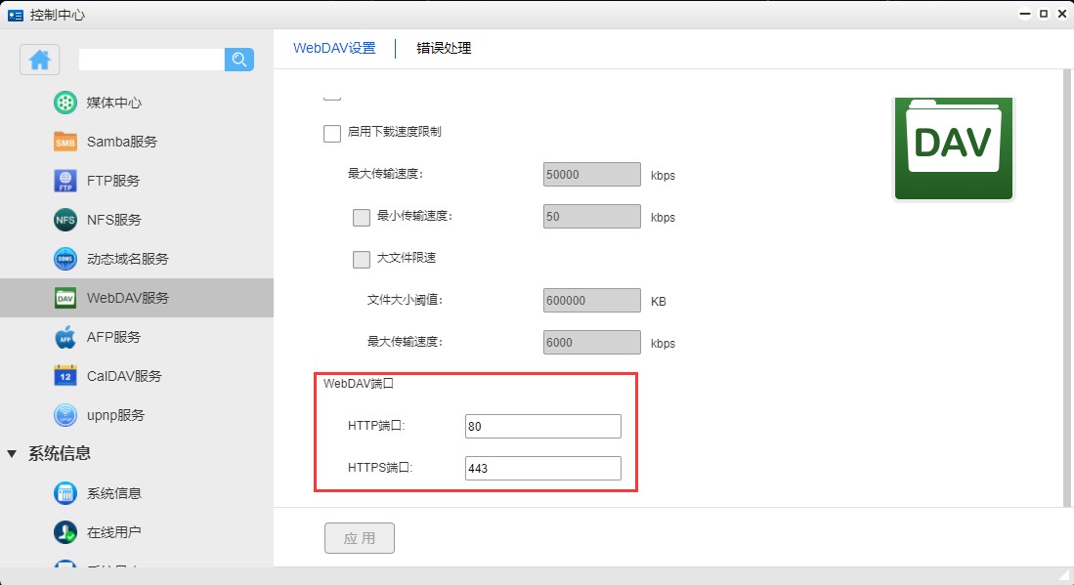
Task: Select the NFS服务 icon
Action: [65, 220]
